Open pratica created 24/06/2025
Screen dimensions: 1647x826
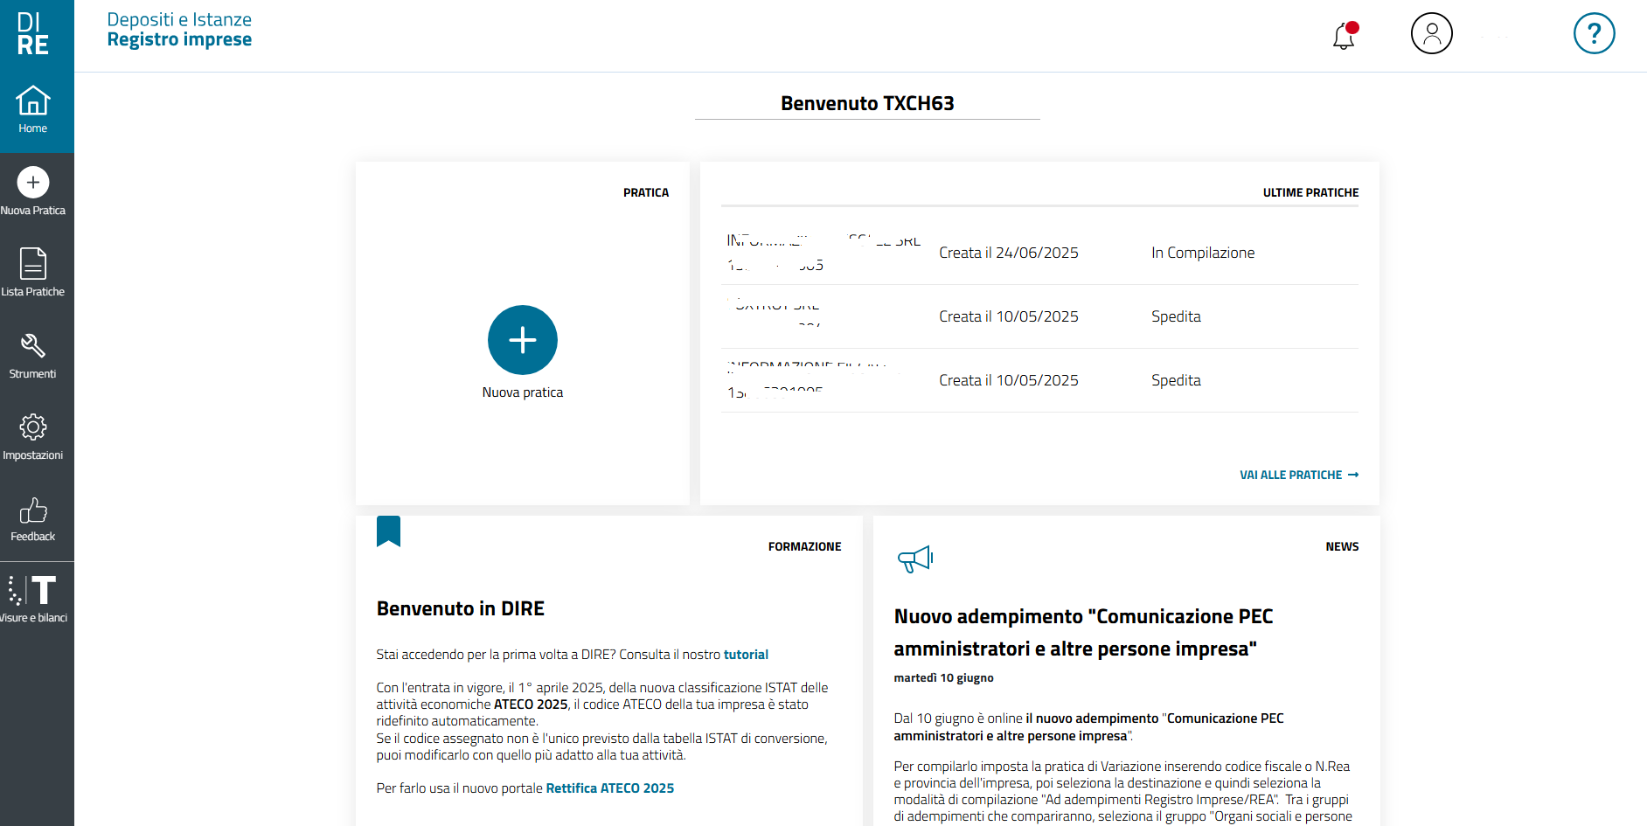[1039, 253]
